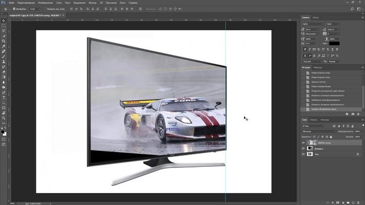Screen dimensions: 365x205
Task: Switch to the Каналы tab
Action: point(314,120)
